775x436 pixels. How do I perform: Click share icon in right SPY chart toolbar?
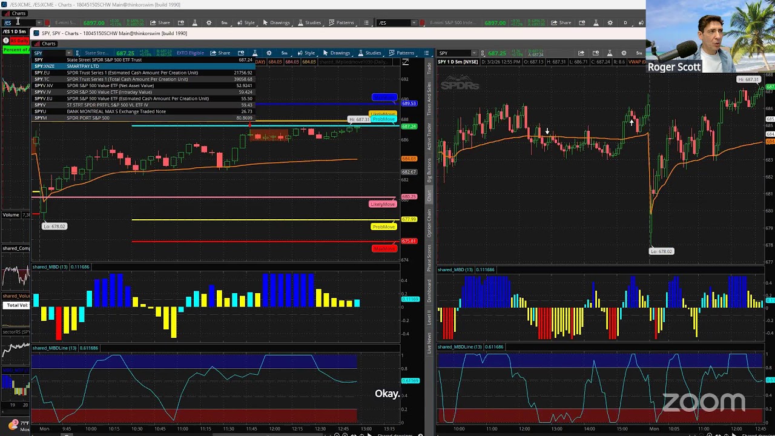click(581, 53)
